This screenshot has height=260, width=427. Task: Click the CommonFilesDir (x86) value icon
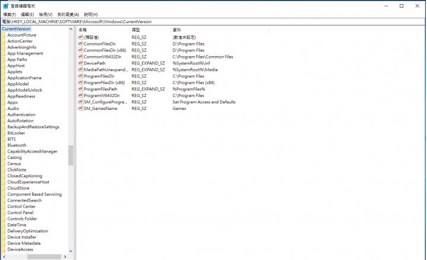point(80,50)
